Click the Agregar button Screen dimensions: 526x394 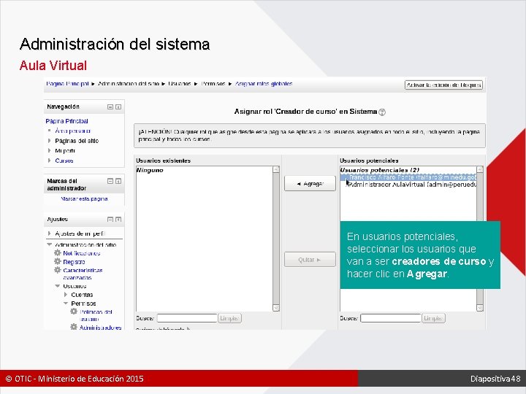pyautogui.click(x=310, y=184)
